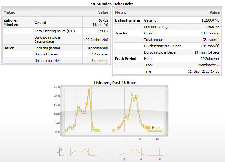Image resolution: width=225 pixels, height=162 pixels.
Task: Click the Hörer legend color swatch
Action: click(x=148, y=127)
